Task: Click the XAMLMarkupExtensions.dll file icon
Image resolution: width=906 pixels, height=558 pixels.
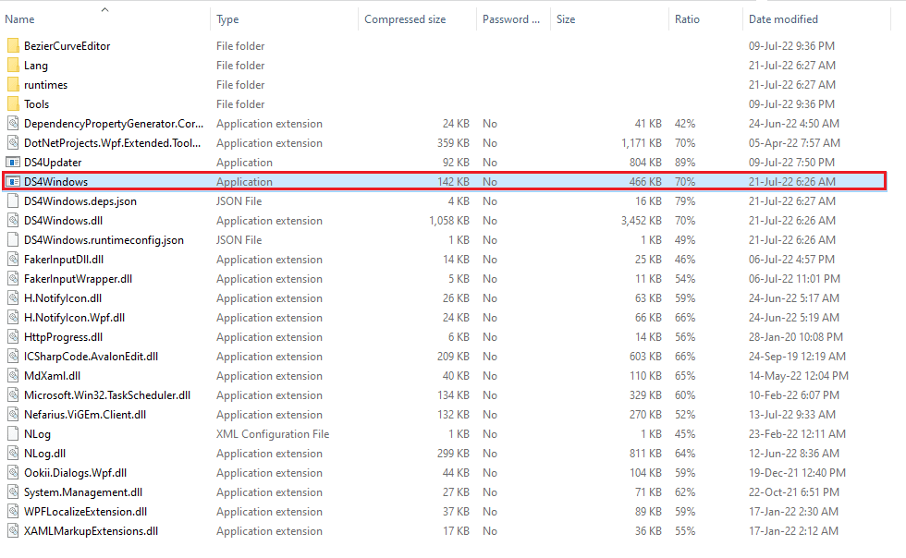Action: point(13,531)
